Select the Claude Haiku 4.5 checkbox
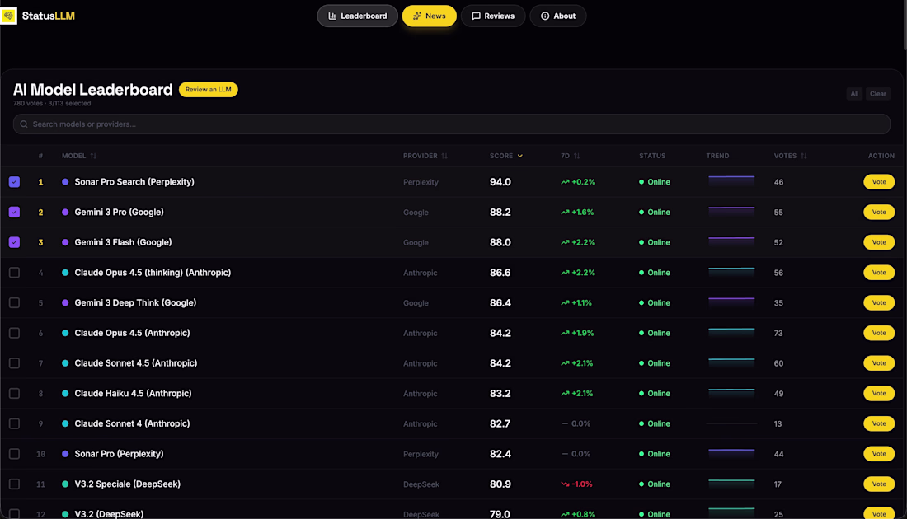The image size is (907, 519). click(15, 394)
